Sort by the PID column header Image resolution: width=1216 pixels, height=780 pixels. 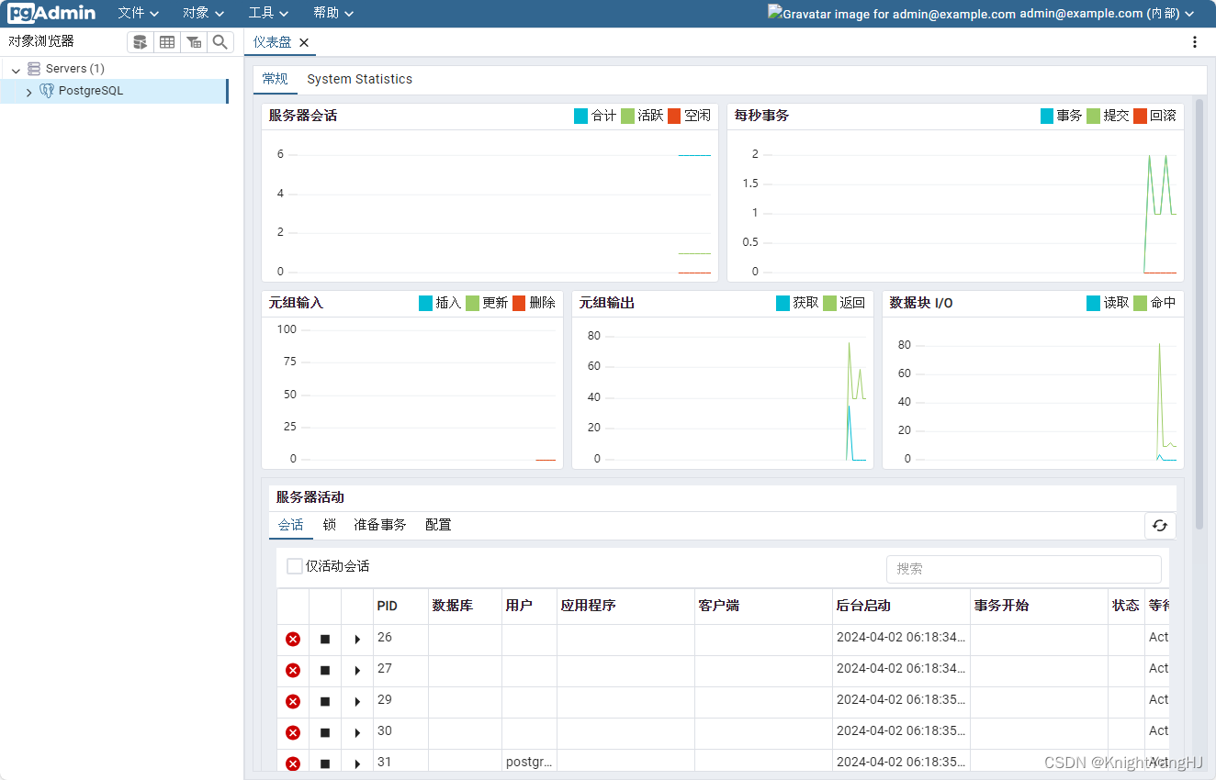[x=400, y=606]
